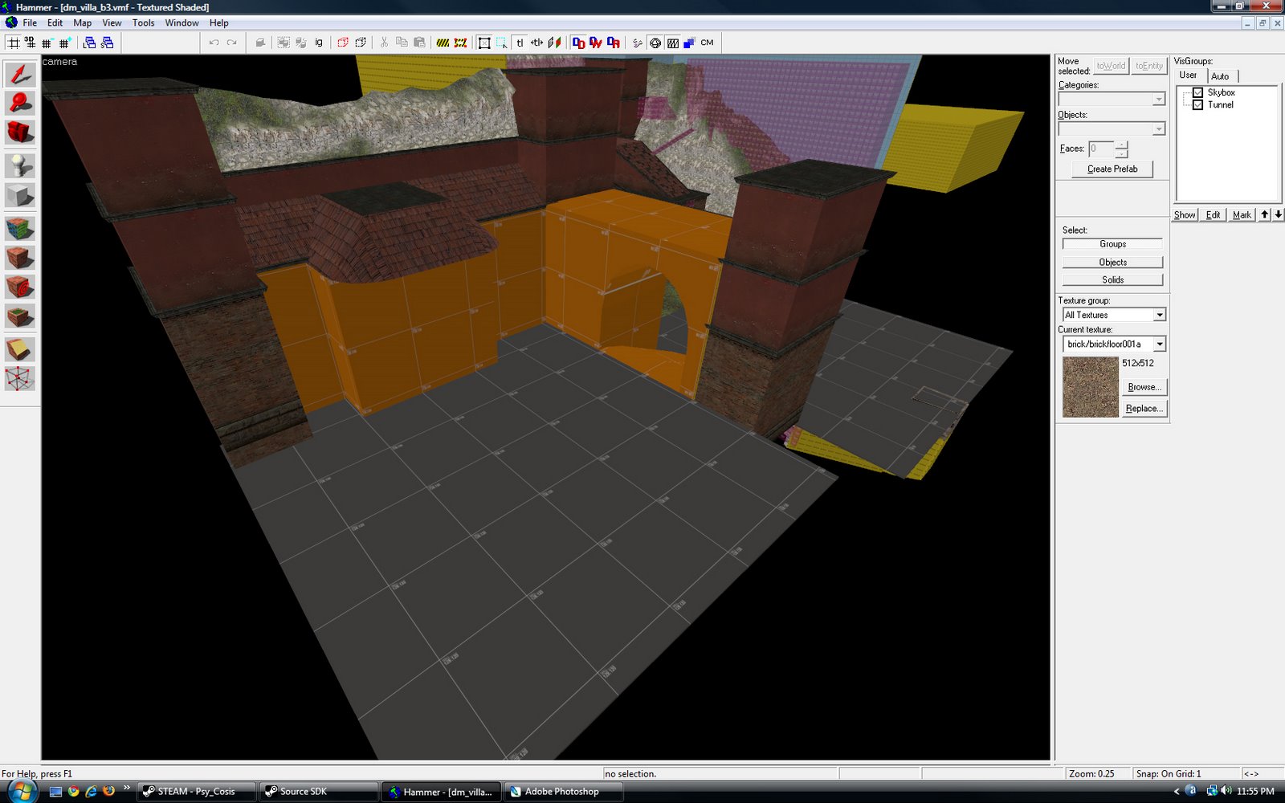1285x803 pixels.
Task: Click the Smaller Grid icon
Action: 47,43
